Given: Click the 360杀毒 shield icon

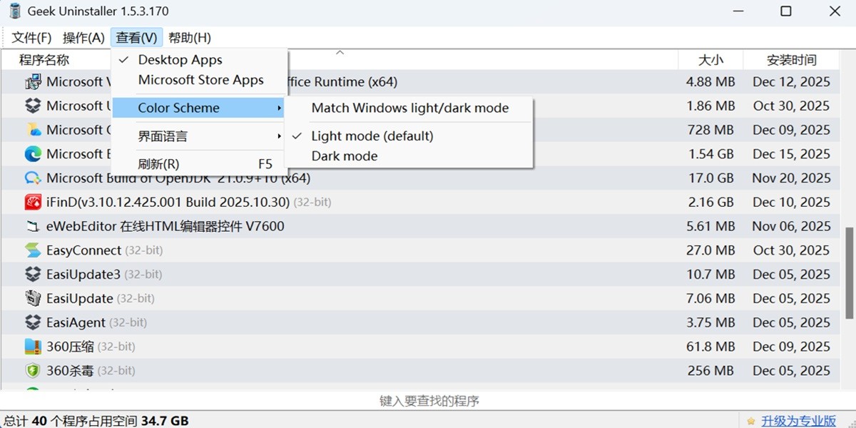Looking at the screenshot, I should 33,371.
